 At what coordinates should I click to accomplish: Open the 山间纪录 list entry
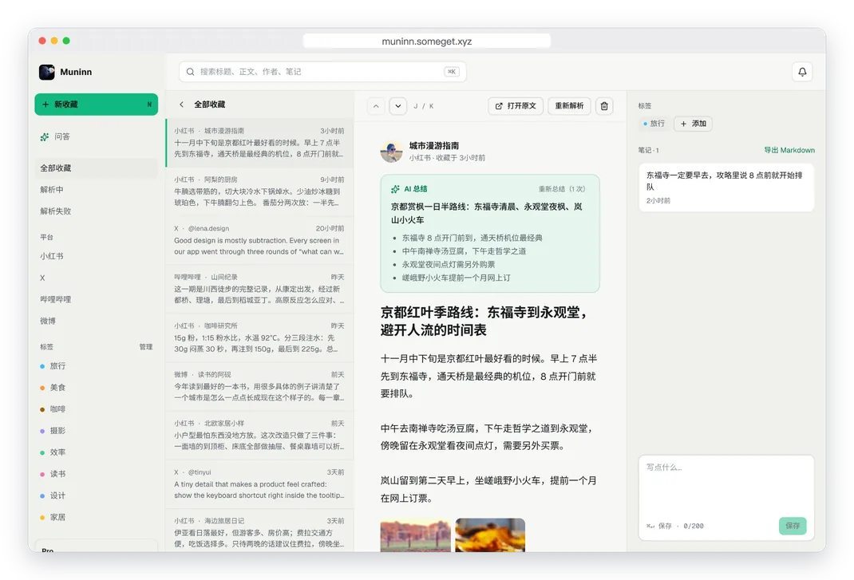tap(259, 289)
